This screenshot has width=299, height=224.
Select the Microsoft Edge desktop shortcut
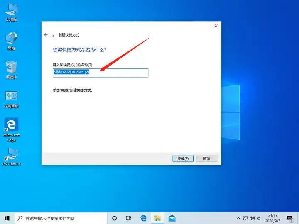point(12,130)
